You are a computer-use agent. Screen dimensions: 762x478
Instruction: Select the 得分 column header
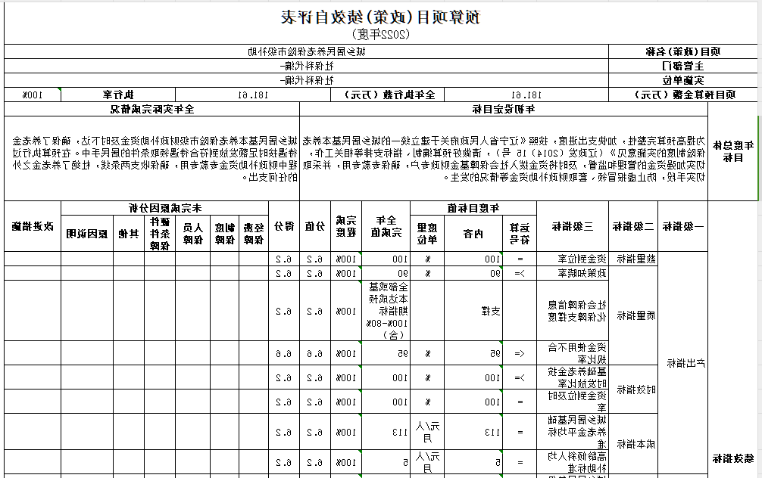(284, 226)
